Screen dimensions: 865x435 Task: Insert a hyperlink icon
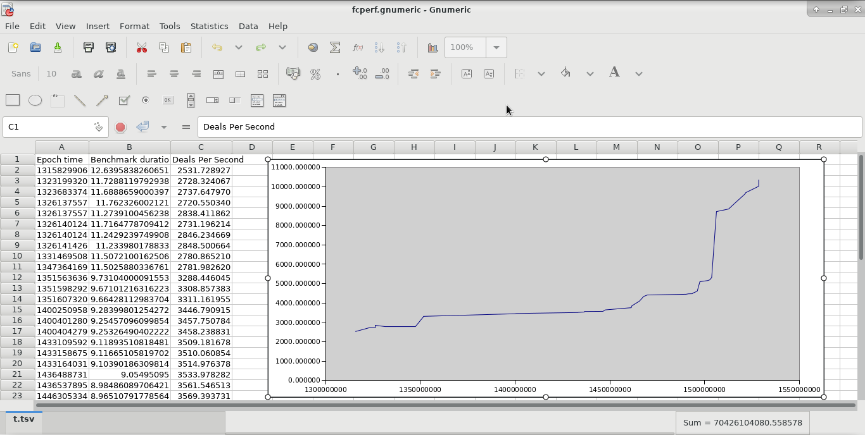click(313, 47)
